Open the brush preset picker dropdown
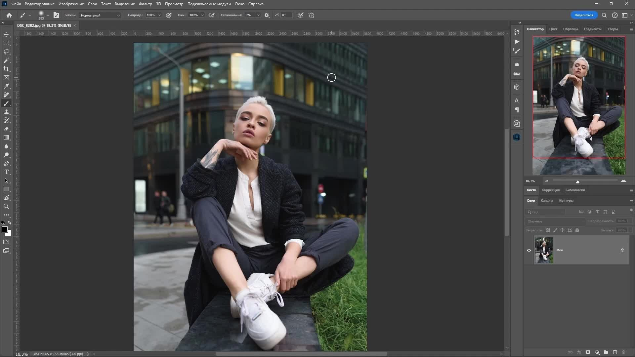This screenshot has width=635, height=357. (48, 15)
